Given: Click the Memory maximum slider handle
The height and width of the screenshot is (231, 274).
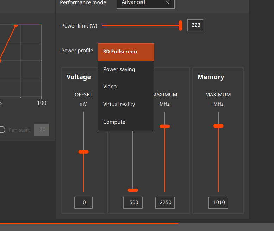Looking at the screenshot, I should tap(218, 126).
